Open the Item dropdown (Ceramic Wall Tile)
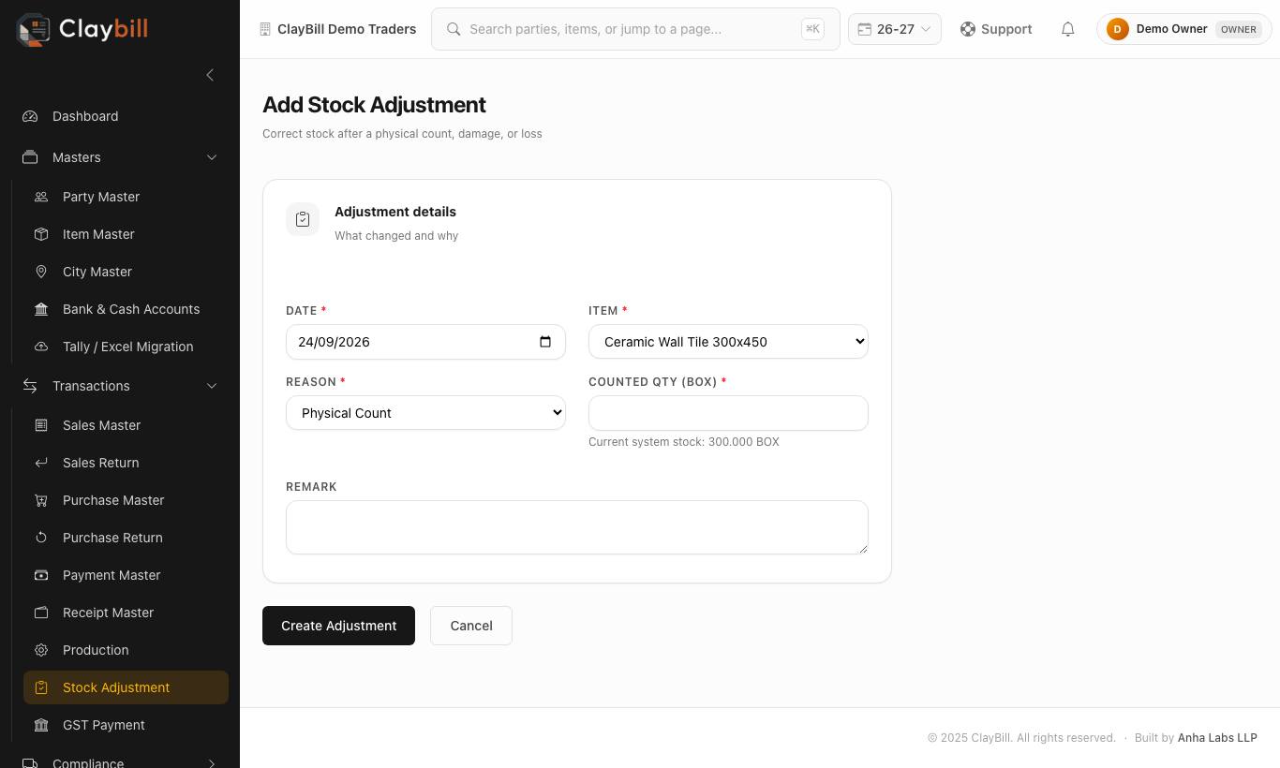 (728, 342)
